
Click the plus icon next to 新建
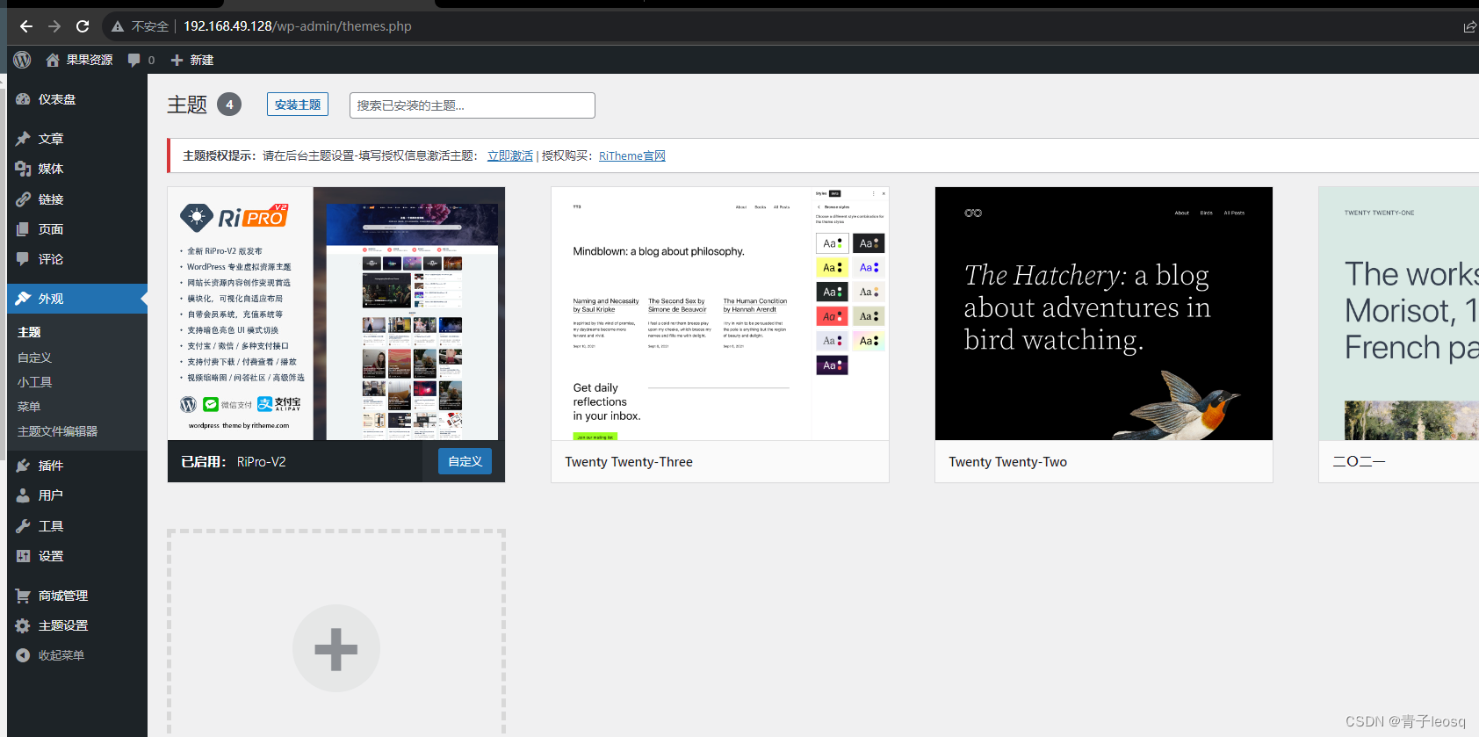tap(177, 60)
